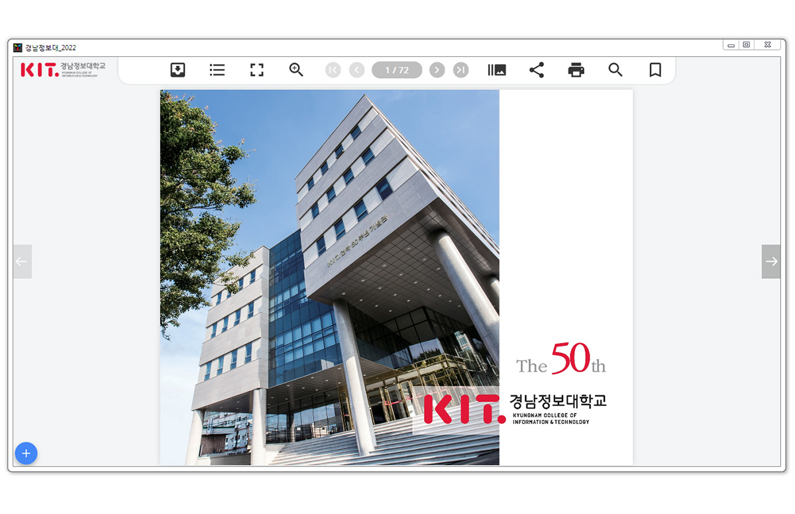Open the table of contents list
This screenshot has height=514, width=795.
(217, 70)
